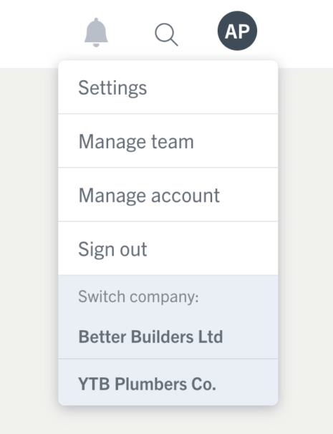333x434 pixels.
Task: Click the Switch company: label
Action: [138, 296]
